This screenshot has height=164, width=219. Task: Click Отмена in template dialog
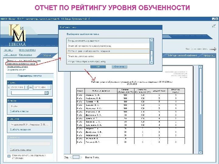[x=119, y=67]
